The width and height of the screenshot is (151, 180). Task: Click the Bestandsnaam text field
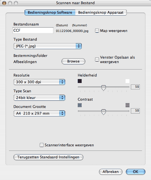(33, 30)
